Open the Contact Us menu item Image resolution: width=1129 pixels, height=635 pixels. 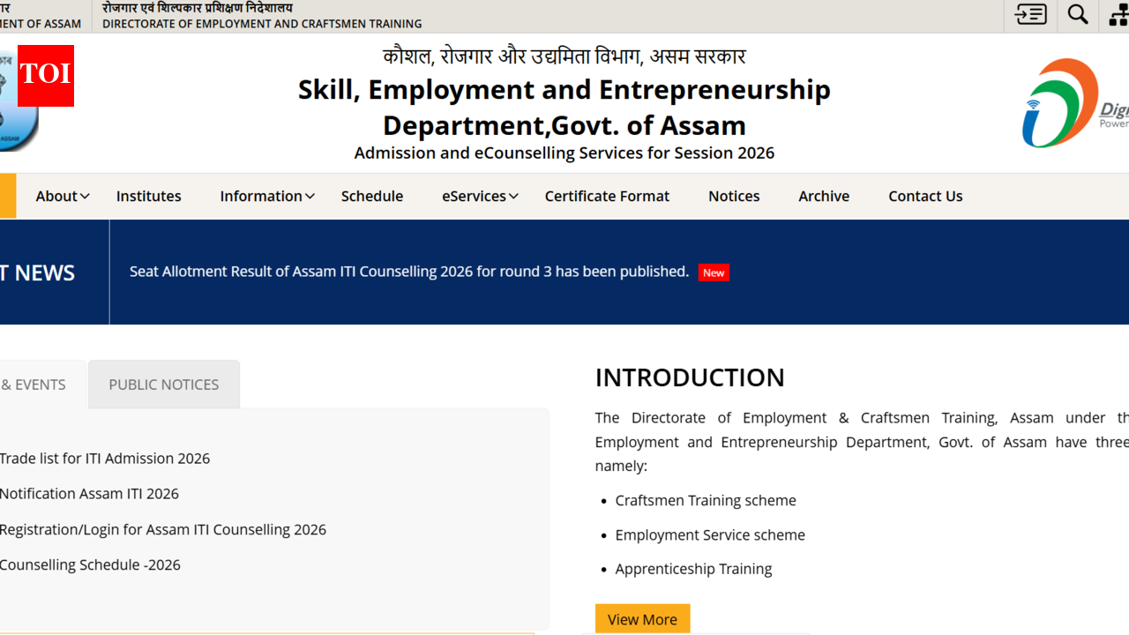925,197
